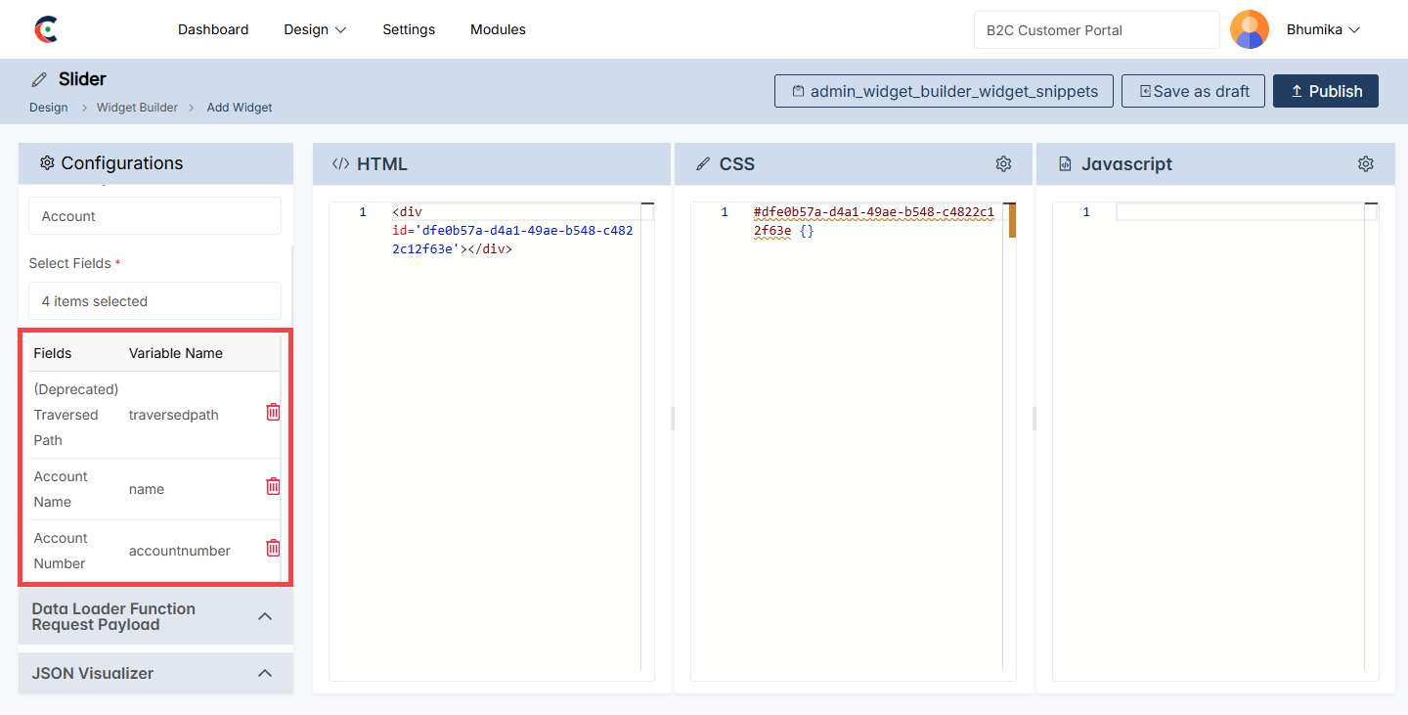1408x715 pixels.
Task: Open the Modules menu item
Action: coord(498,29)
